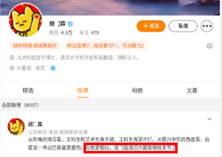The height and width of the screenshot is (157, 222).
Task: View the 关注 470 following list
Action: 89,33
